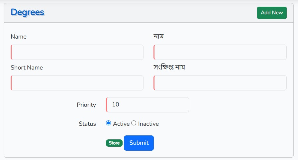The image size is (298, 160).
Task: Click the সংক্ষিপ্ত নাম input box
Action: [220, 83]
